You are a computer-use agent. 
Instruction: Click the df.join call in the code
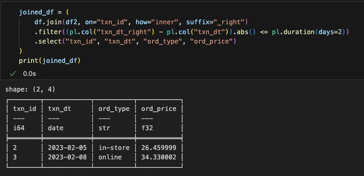pyautogui.click(x=48, y=22)
